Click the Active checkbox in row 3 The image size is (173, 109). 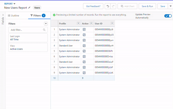[x=84, y=40]
